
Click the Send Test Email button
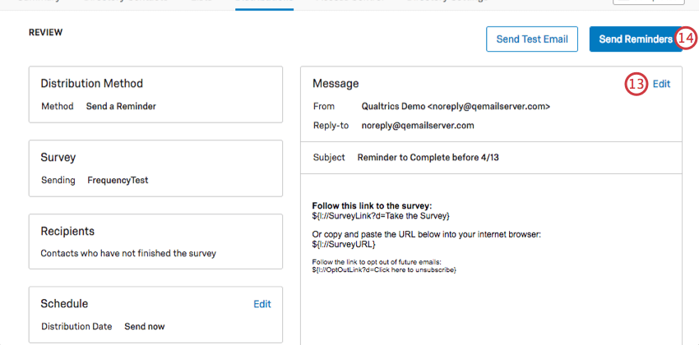pyautogui.click(x=532, y=39)
